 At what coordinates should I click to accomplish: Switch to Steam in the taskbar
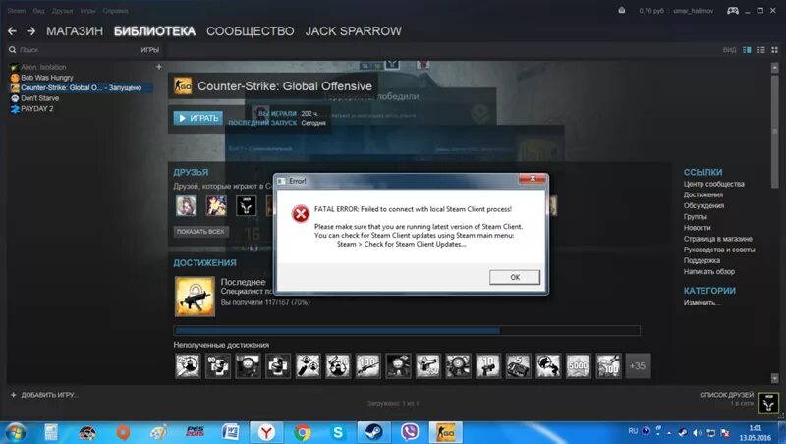coord(374,432)
